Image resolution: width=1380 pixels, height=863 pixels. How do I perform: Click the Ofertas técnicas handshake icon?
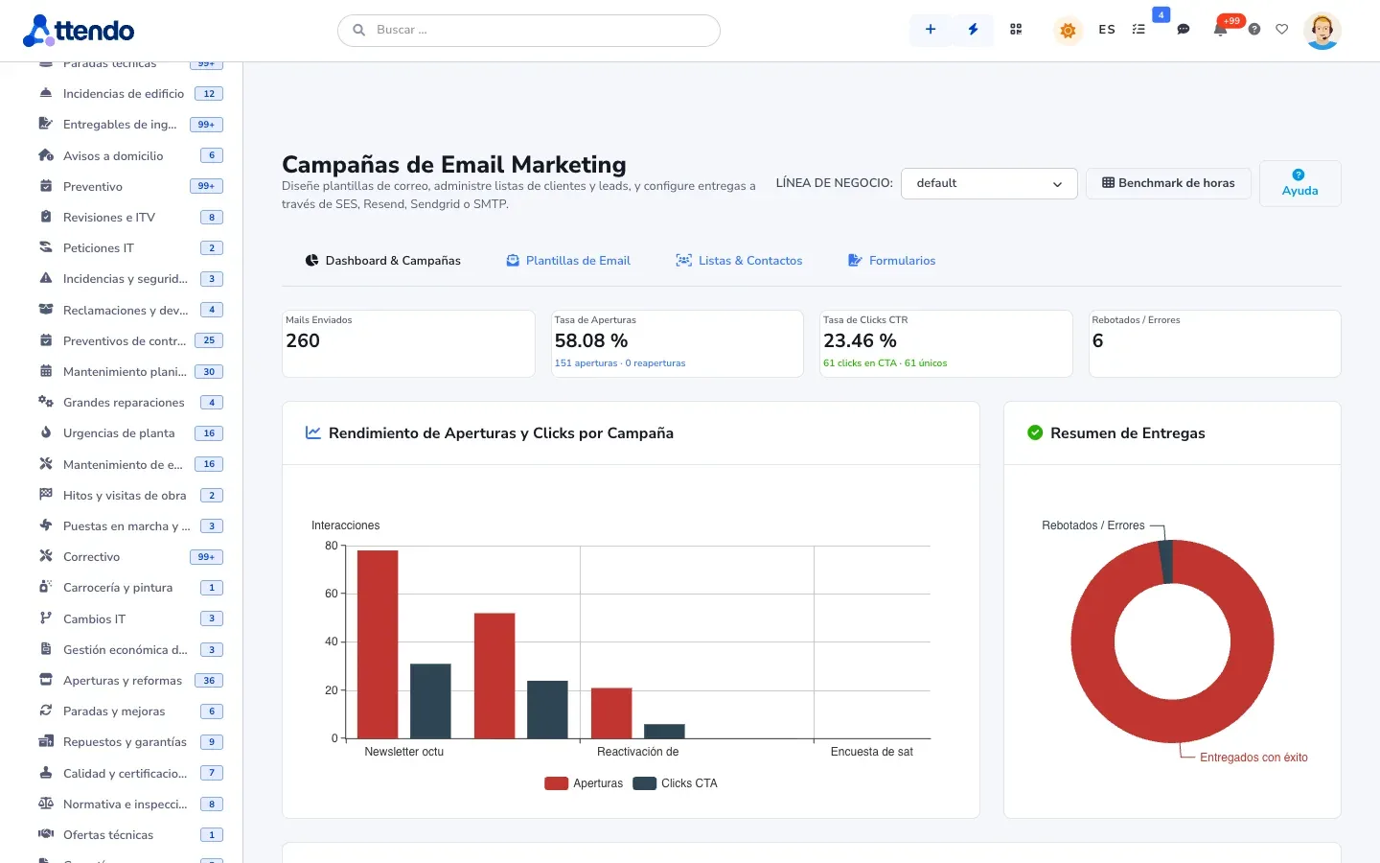coord(46,834)
